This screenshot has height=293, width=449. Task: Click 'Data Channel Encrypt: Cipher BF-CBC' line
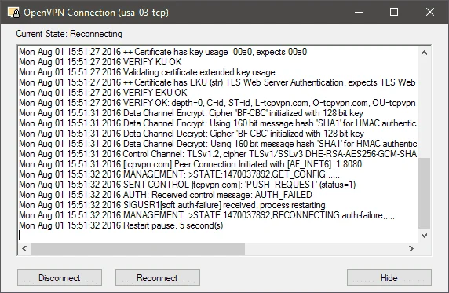click(191, 113)
